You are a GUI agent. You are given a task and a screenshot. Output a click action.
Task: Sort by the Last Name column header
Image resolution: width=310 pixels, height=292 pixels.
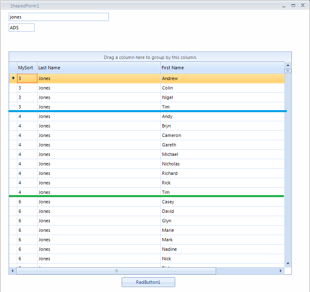(99, 68)
